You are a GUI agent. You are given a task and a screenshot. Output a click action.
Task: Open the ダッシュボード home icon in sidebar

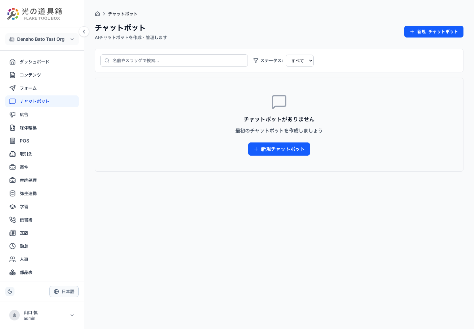13,62
